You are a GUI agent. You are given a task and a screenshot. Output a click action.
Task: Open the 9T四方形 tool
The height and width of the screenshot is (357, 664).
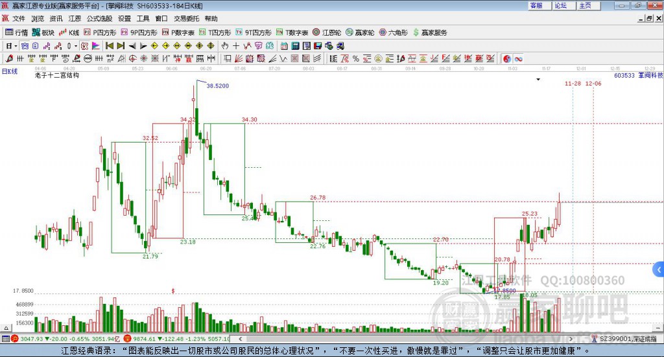[x=254, y=32]
